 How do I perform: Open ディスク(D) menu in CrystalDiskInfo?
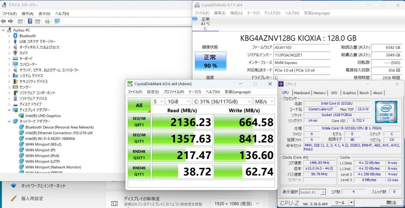pyautogui.click(x=272, y=13)
